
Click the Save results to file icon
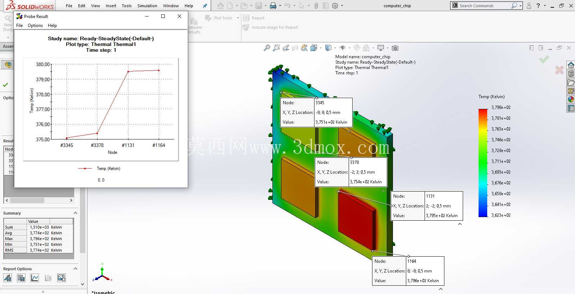(21, 278)
